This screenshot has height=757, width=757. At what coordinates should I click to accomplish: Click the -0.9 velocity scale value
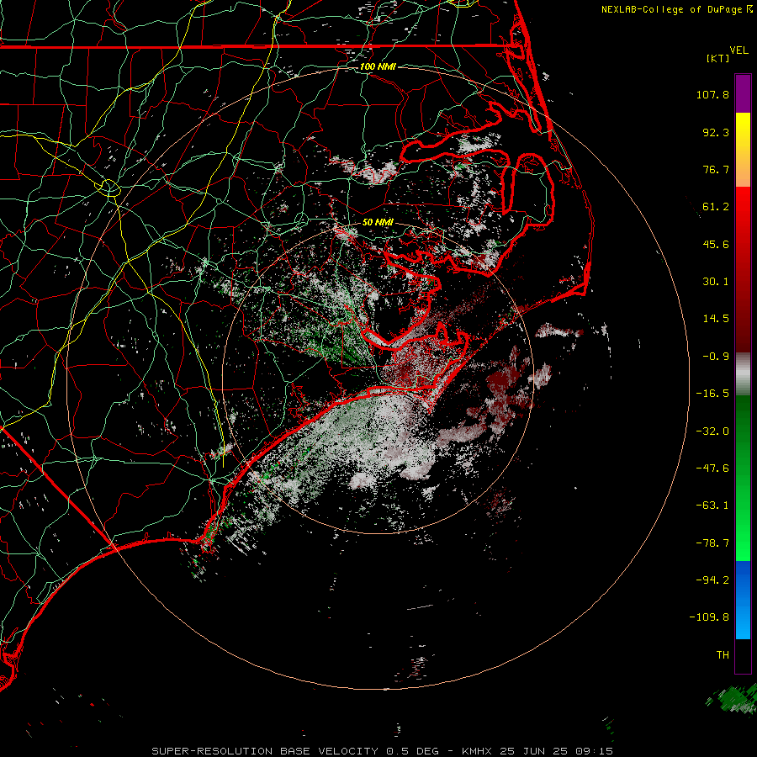(x=716, y=357)
